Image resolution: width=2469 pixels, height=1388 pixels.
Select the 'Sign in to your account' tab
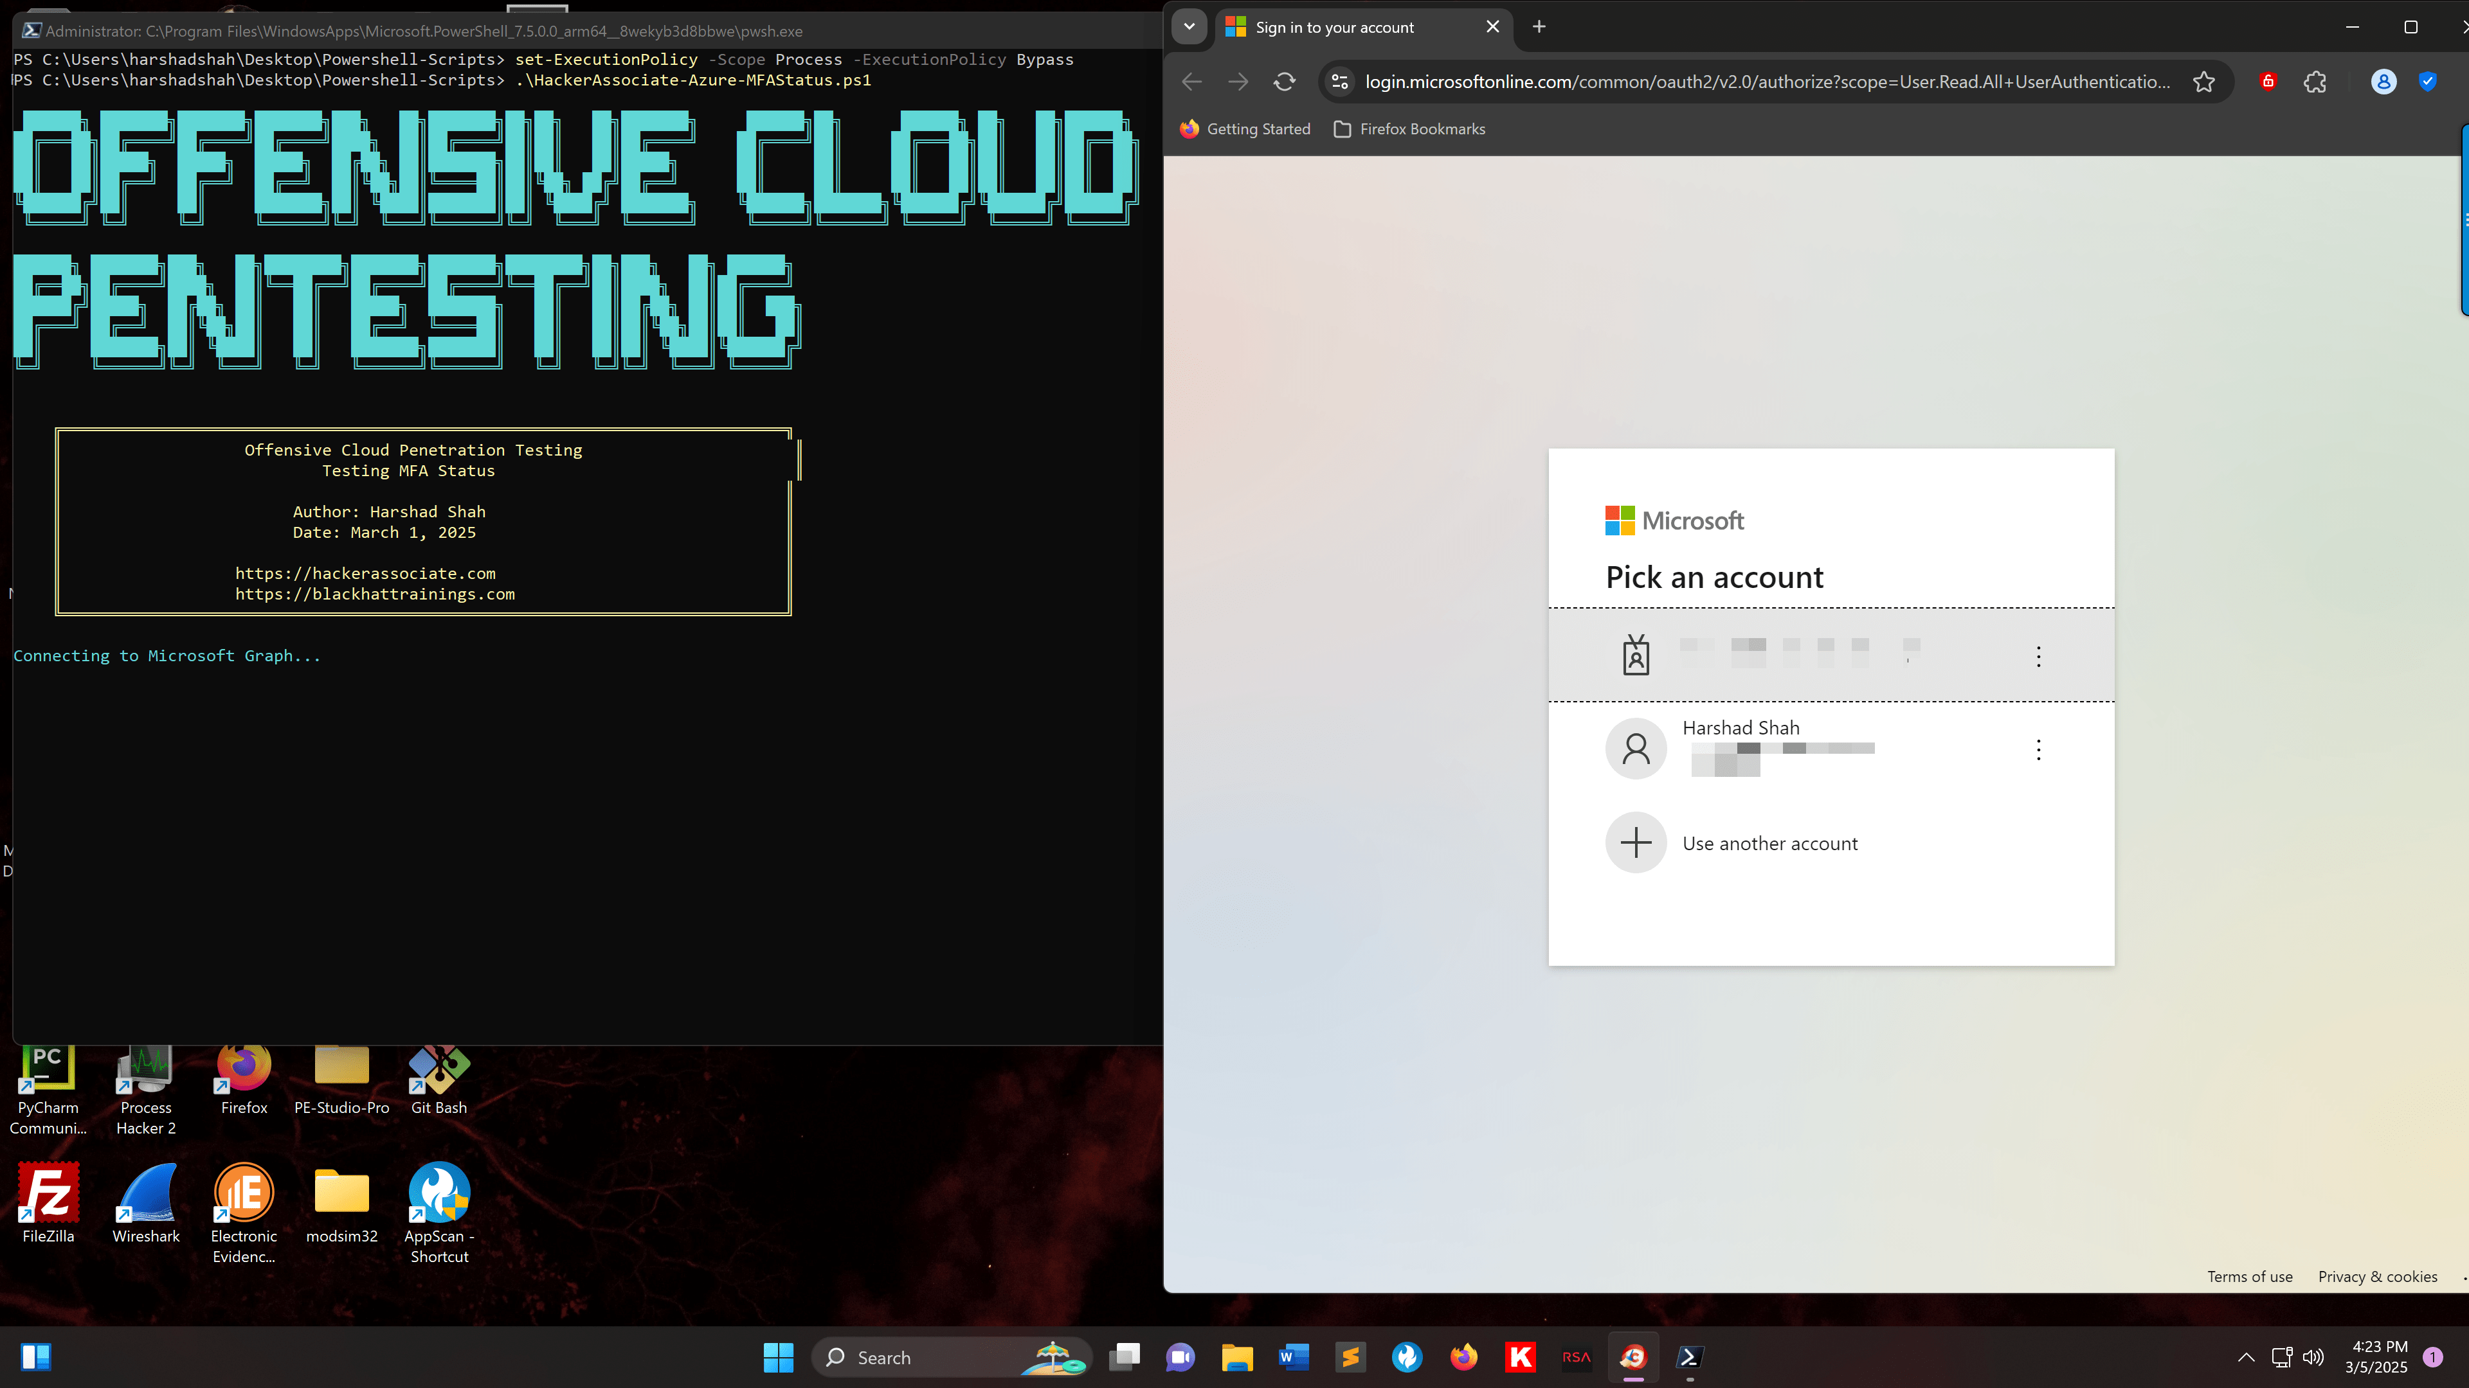1364,28
